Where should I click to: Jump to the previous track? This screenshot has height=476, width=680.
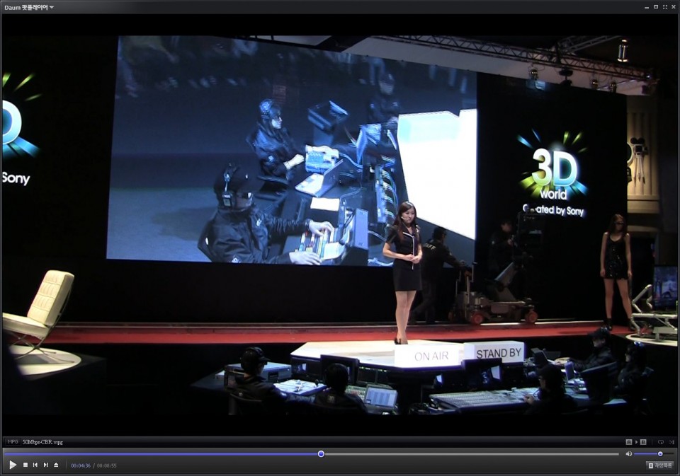(35, 465)
